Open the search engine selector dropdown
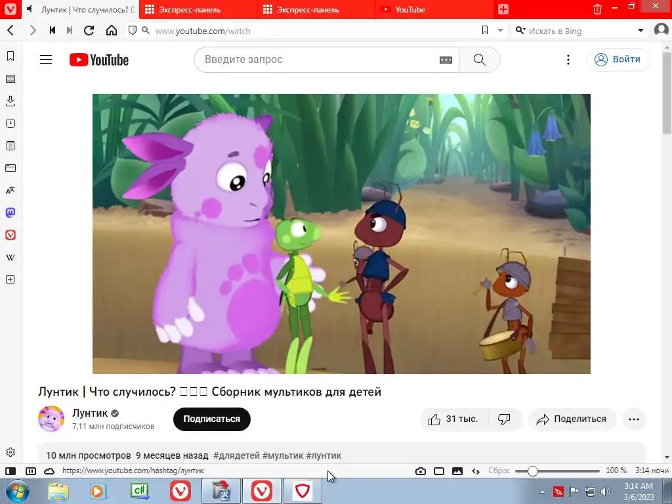The width and height of the screenshot is (672, 504). point(520,30)
